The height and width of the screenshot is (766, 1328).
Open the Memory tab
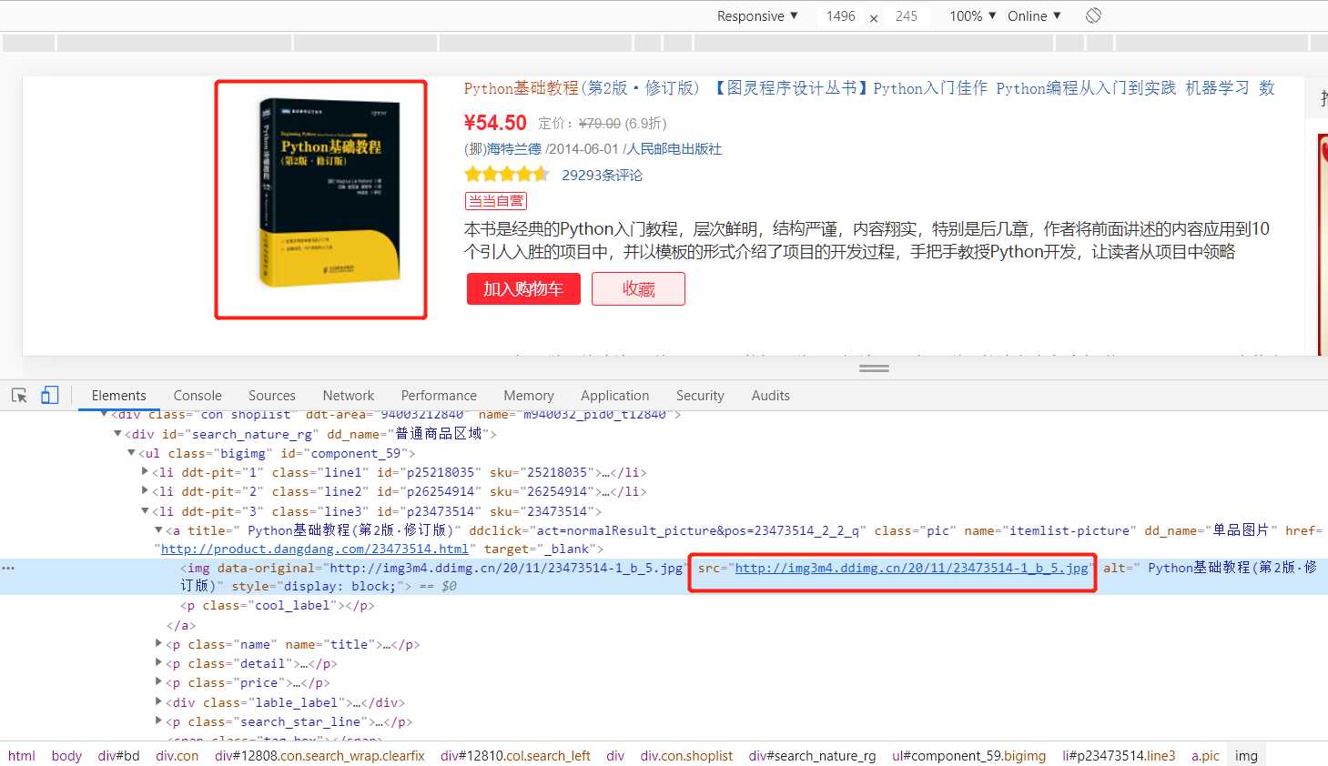pyautogui.click(x=529, y=395)
